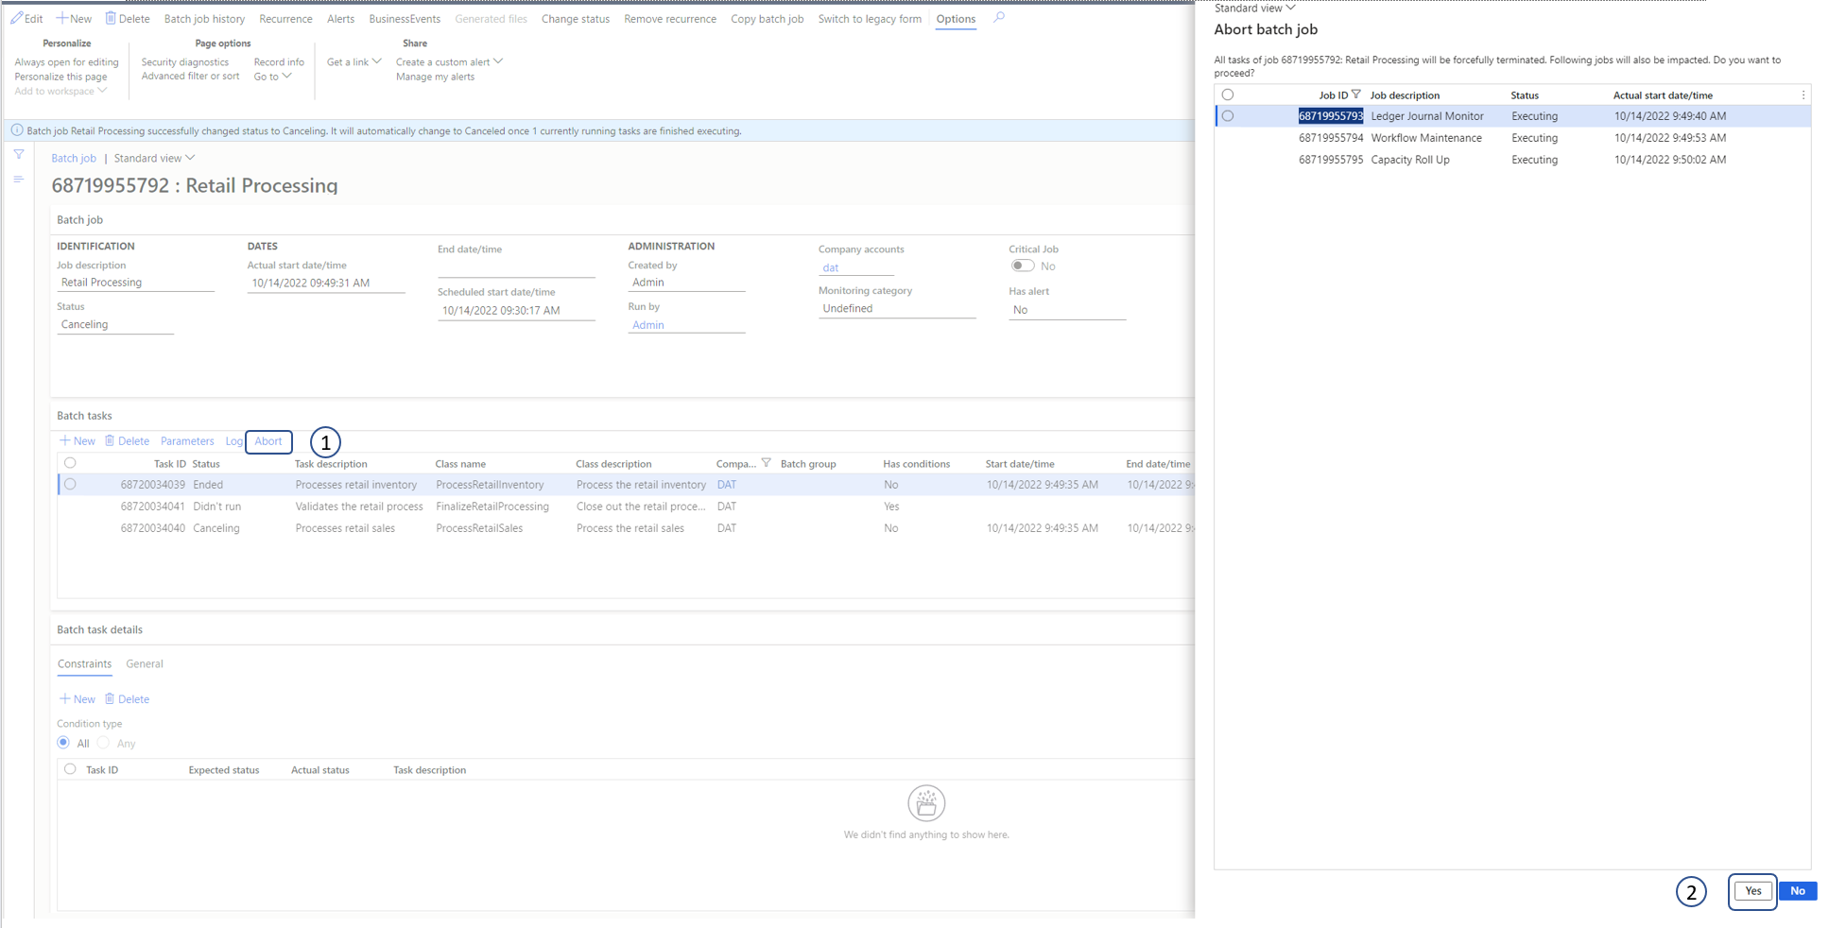Click the grid options ellipsis in Abort dialog

pyautogui.click(x=1803, y=95)
